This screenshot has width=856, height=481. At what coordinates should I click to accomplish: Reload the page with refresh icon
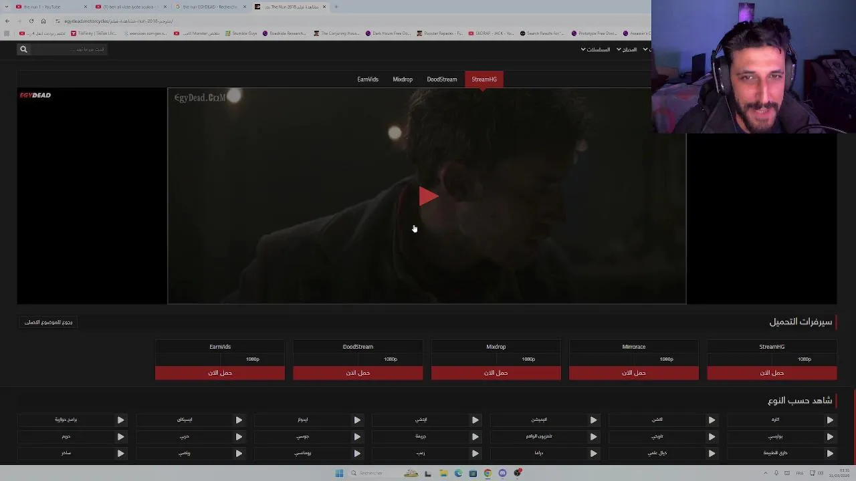31,21
